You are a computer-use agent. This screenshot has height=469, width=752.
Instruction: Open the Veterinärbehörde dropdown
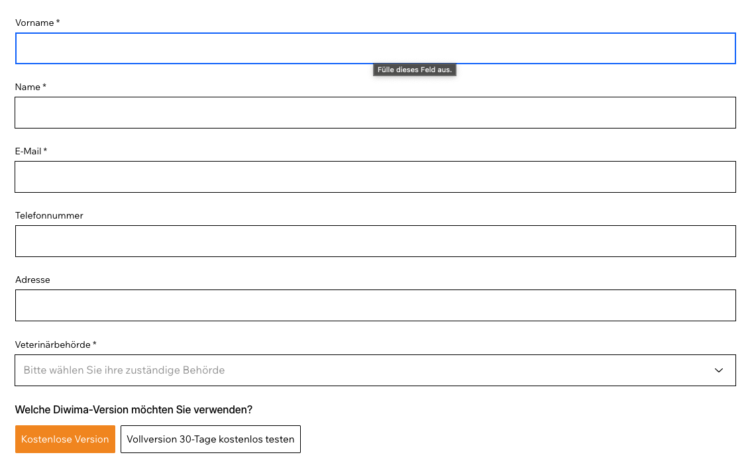pos(375,370)
